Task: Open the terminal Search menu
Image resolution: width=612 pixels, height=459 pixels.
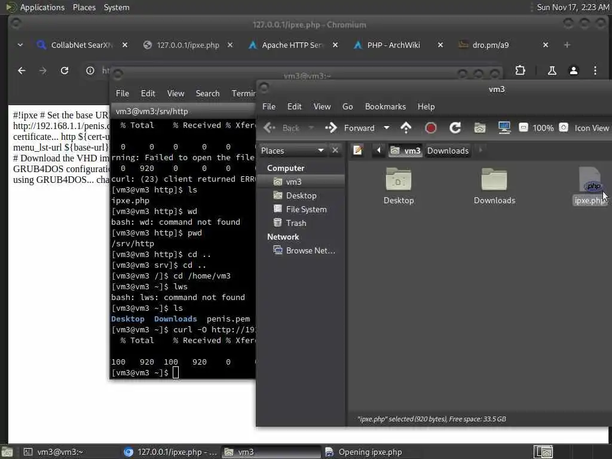Action: pyautogui.click(x=207, y=93)
